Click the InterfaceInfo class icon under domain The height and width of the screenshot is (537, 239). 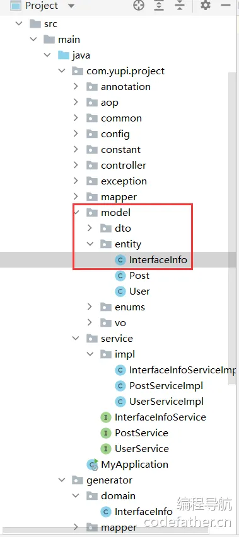106,512
